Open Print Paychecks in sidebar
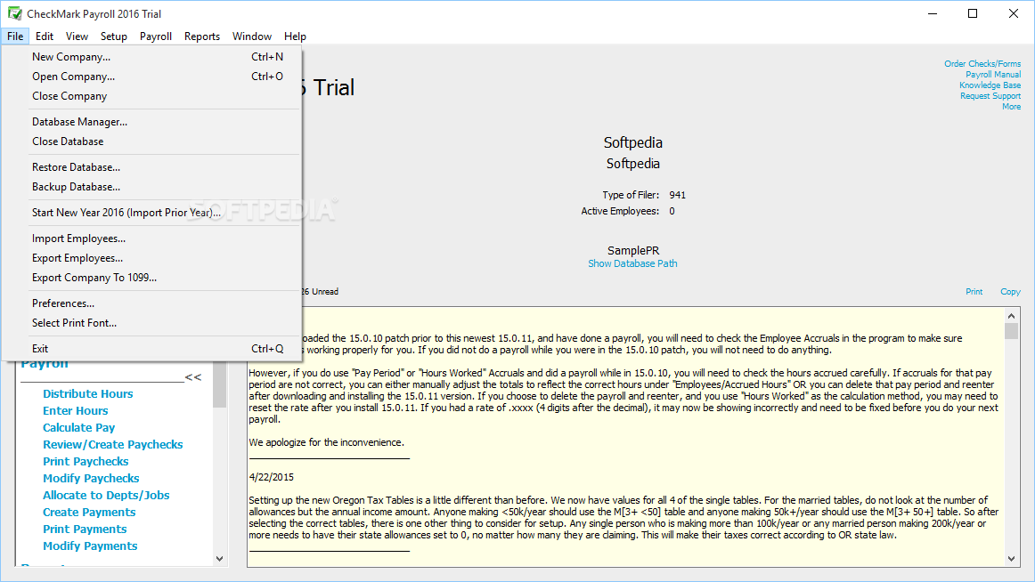The height and width of the screenshot is (582, 1035). pyautogui.click(x=86, y=461)
